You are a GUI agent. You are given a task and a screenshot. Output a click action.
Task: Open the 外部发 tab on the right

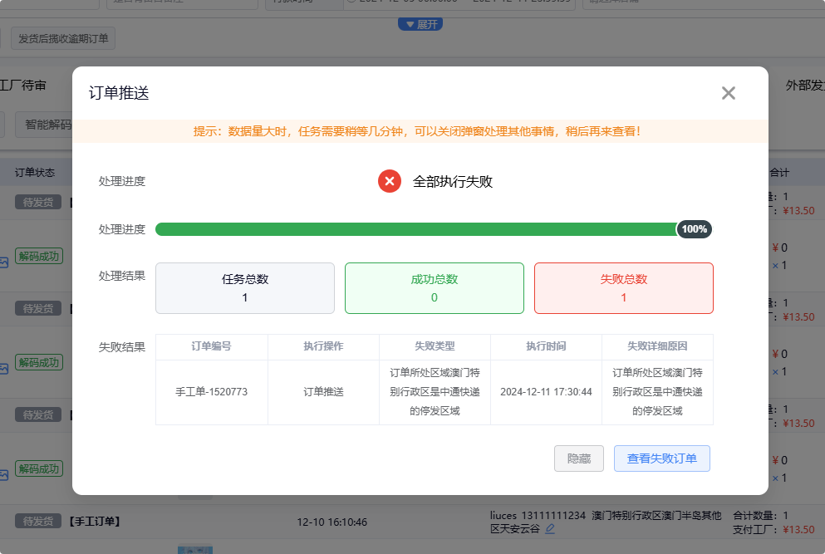(804, 86)
